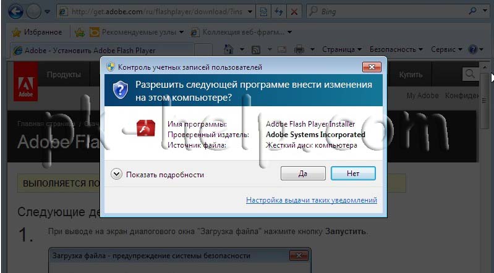Open the Print dropdown arrow
Image resolution: width=494 pixels, height=273 pixels.
pos(312,49)
